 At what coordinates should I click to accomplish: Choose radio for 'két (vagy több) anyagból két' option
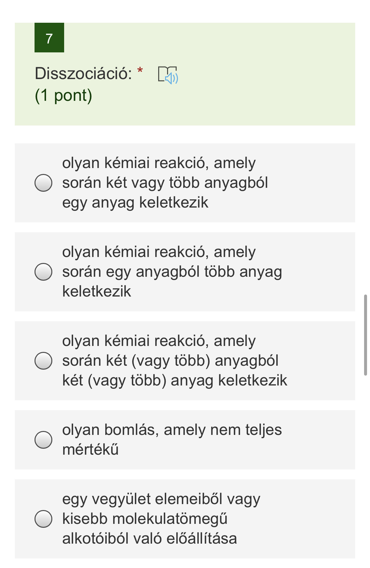click(x=43, y=361)
